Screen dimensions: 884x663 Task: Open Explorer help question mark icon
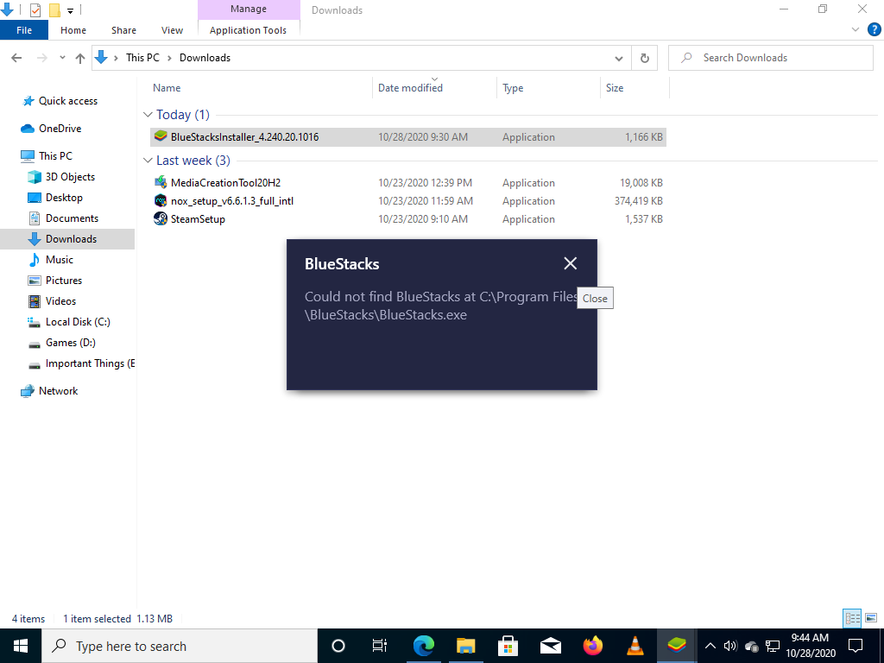coord(875,30)
